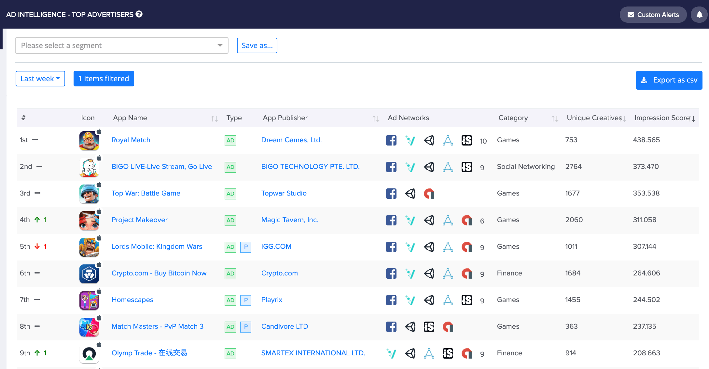Open the Playrix publisher link
This screenshot has height=369, width=709.
pyautogui.click(x=272, y=300)
